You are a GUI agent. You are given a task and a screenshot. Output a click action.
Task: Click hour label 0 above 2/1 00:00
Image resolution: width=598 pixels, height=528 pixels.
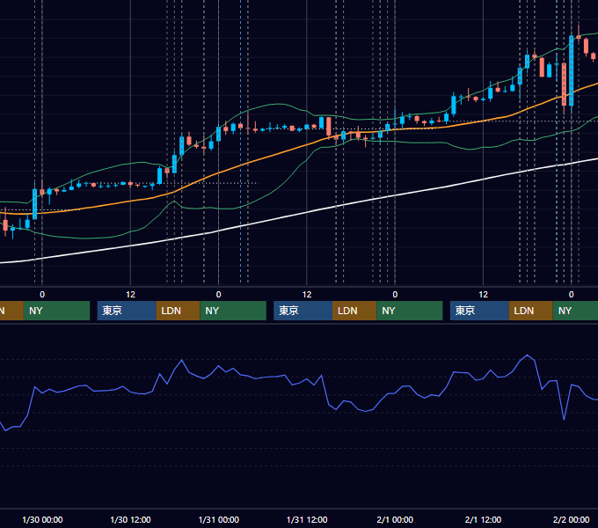395,295
